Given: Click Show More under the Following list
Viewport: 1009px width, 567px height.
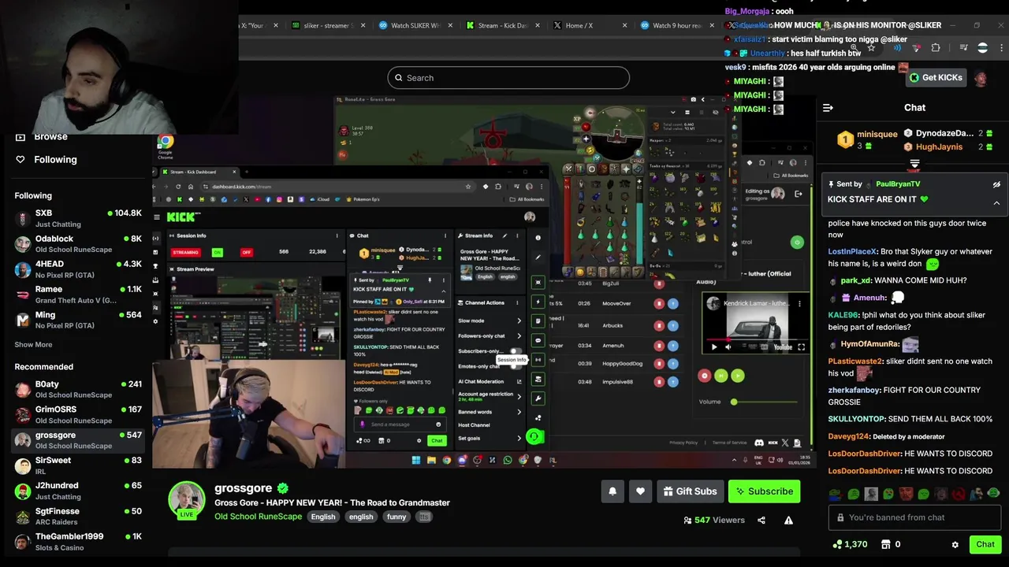Looking at the screenshot, I should (x=33, y=344).
